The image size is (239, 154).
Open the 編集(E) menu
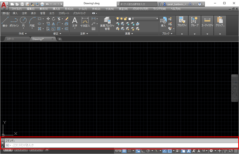coord(30,9)
